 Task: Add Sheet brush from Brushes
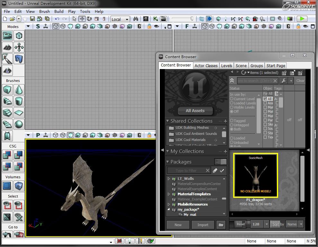19,113
